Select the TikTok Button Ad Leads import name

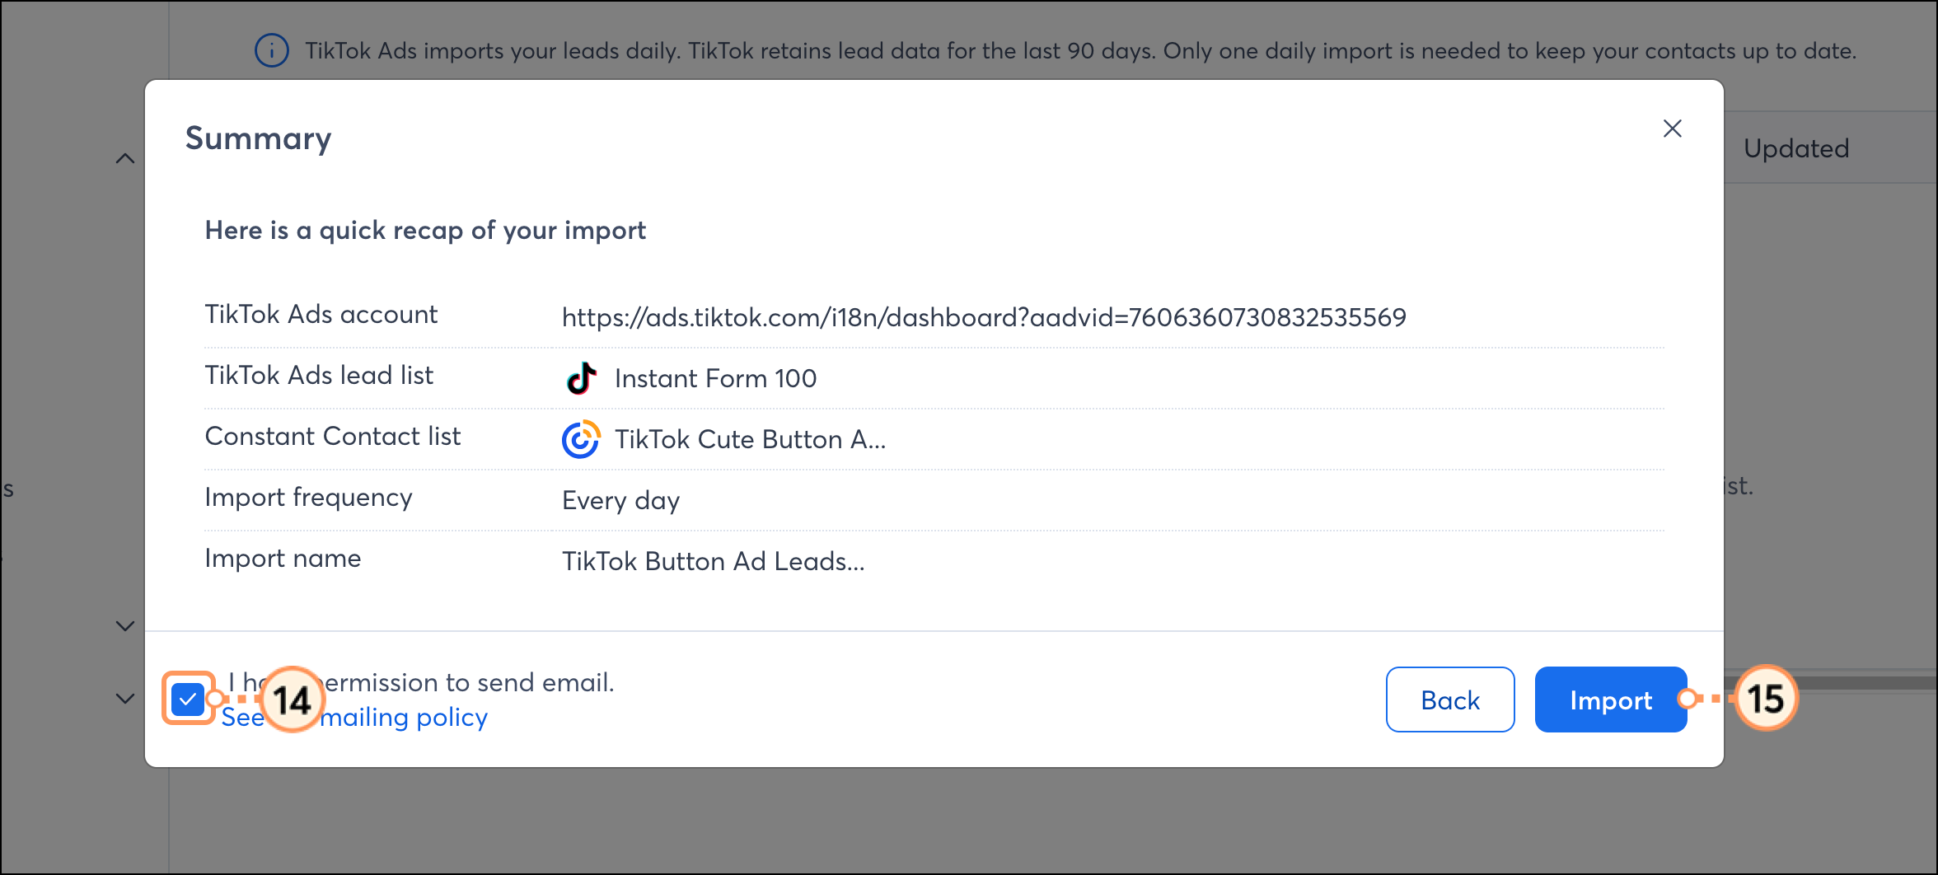click(714, 561)
